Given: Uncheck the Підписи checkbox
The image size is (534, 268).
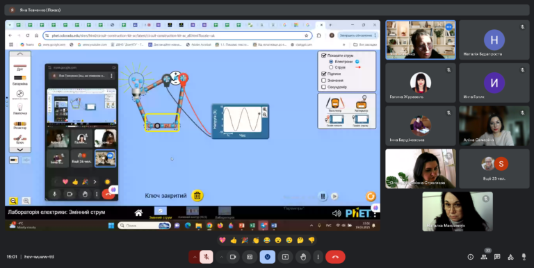Looking at the screenshot, I should coord(324,74).
